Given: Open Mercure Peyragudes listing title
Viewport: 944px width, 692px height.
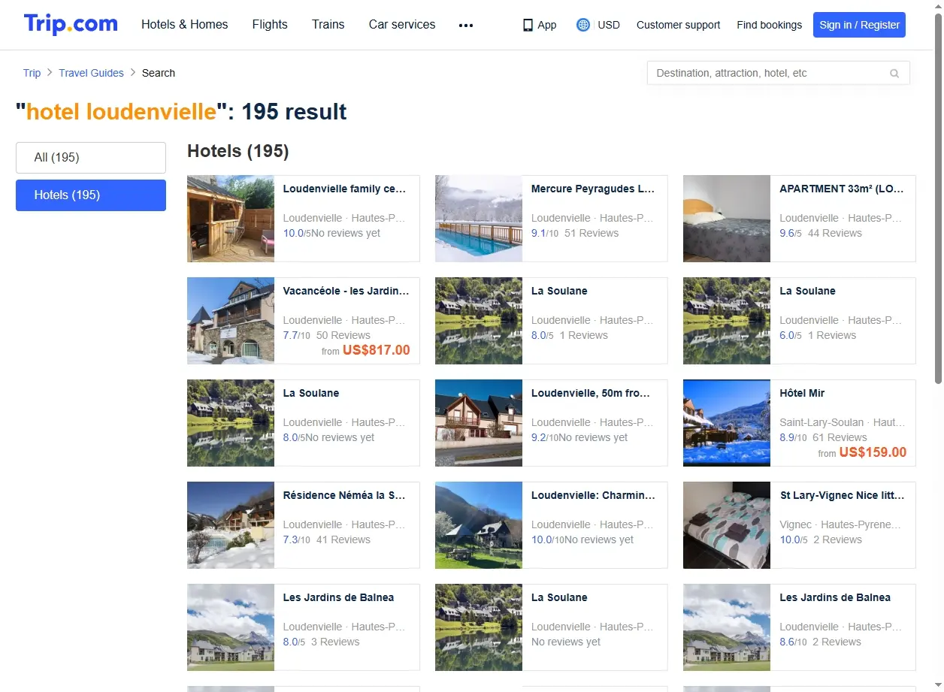Looking at the screenshot, I should click(593, 189).
